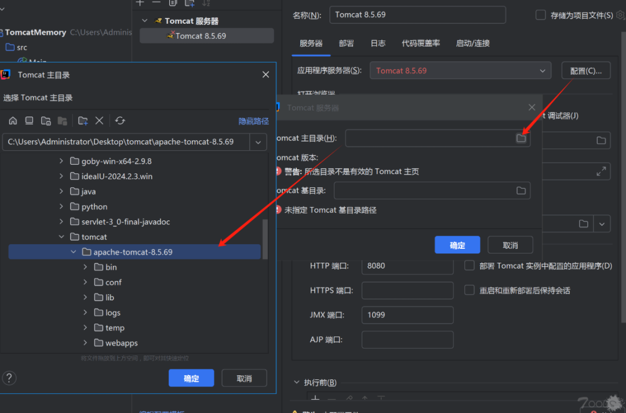The width and height of the screenshot is (626, 413).
Task: Expand the python folder node
Action: coord(61,206)
